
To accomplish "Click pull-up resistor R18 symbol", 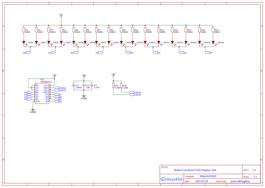I will pos(121,85).
